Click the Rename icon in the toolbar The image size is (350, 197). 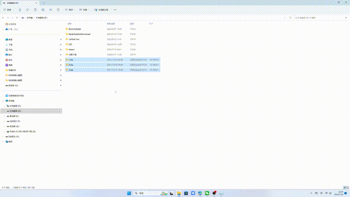43,10
